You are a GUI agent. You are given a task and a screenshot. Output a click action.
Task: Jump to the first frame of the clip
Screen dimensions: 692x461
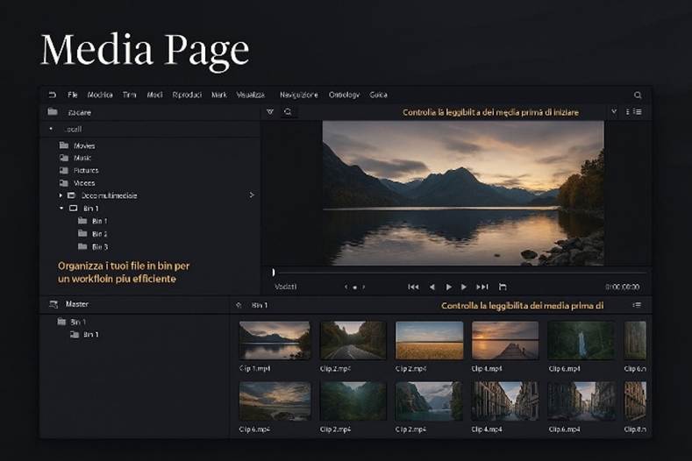[x=413, y=287]
